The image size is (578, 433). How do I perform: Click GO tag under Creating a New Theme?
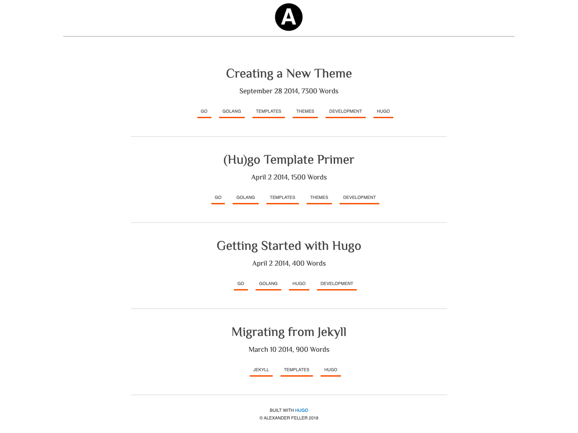(204, 111)
